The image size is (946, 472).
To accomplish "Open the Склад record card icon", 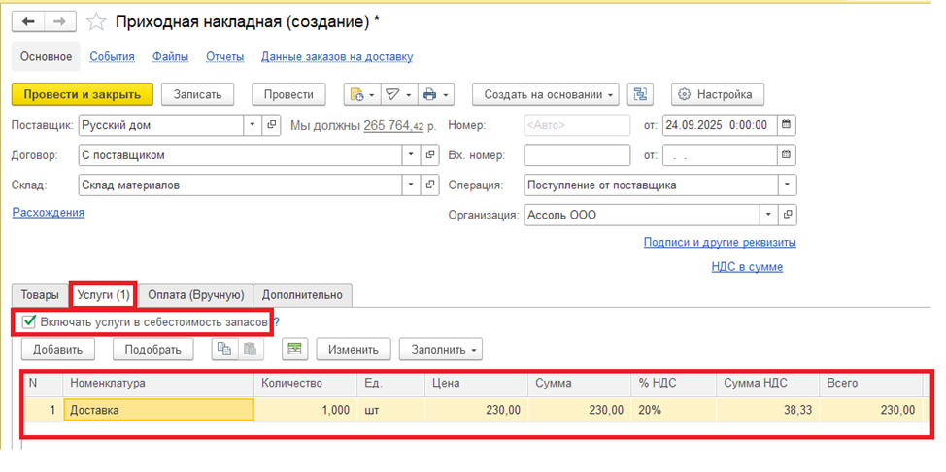I will pyautogui.click(x=430, y=185).
